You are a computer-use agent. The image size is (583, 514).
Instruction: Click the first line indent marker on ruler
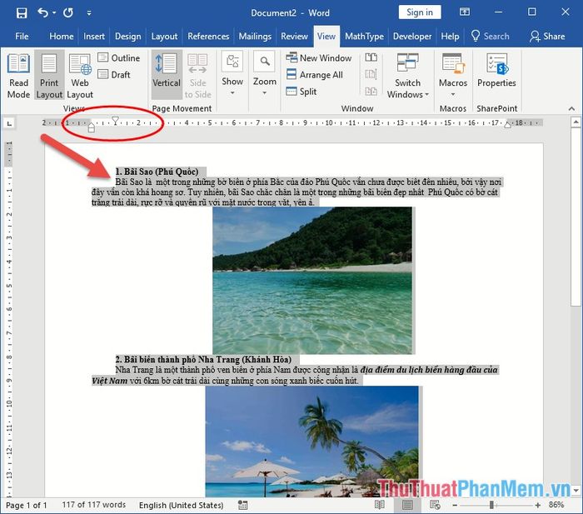click(x=115, y=120)
